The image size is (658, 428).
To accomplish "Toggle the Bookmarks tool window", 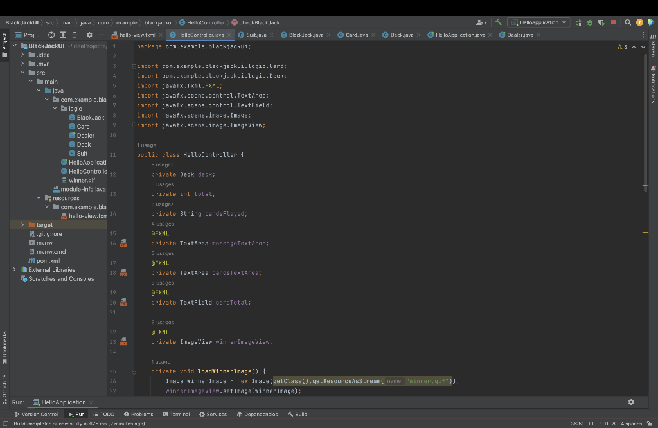I will 4,348.
